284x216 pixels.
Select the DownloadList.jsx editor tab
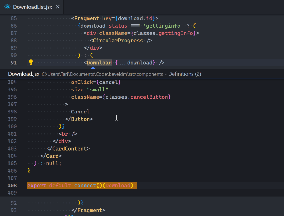(33, 7)
